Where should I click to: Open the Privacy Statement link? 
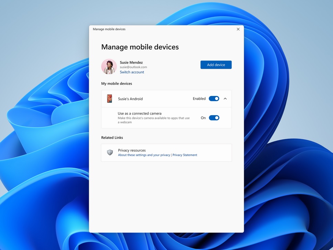(185, 155)
